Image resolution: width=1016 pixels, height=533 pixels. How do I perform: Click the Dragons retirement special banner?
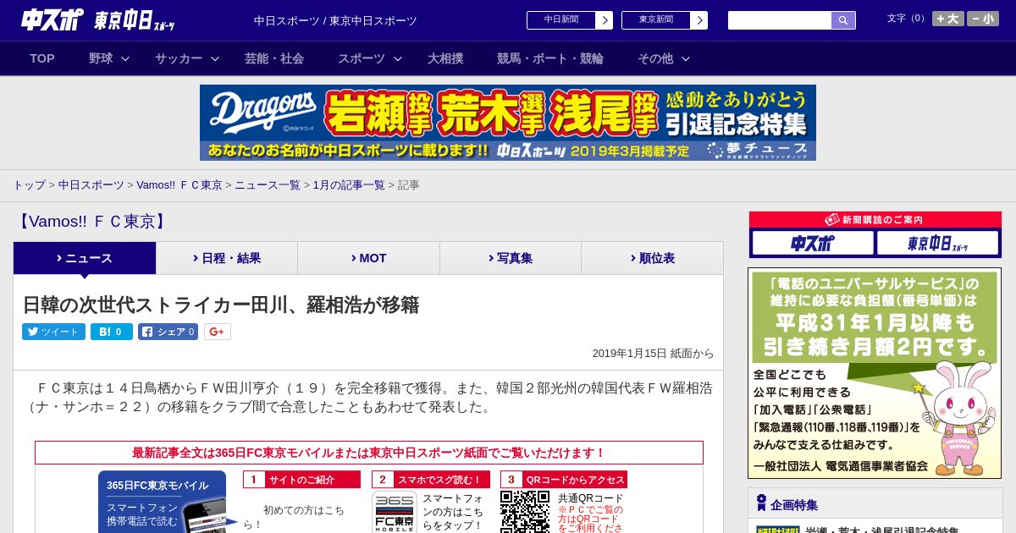point(508,123)
